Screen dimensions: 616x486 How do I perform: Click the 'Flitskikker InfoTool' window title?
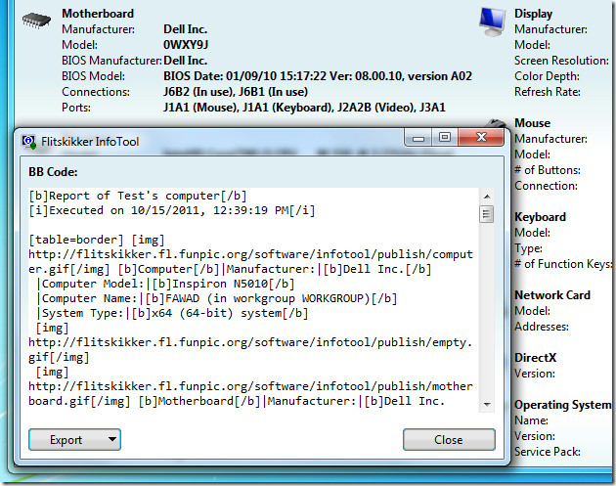[90, 142]
